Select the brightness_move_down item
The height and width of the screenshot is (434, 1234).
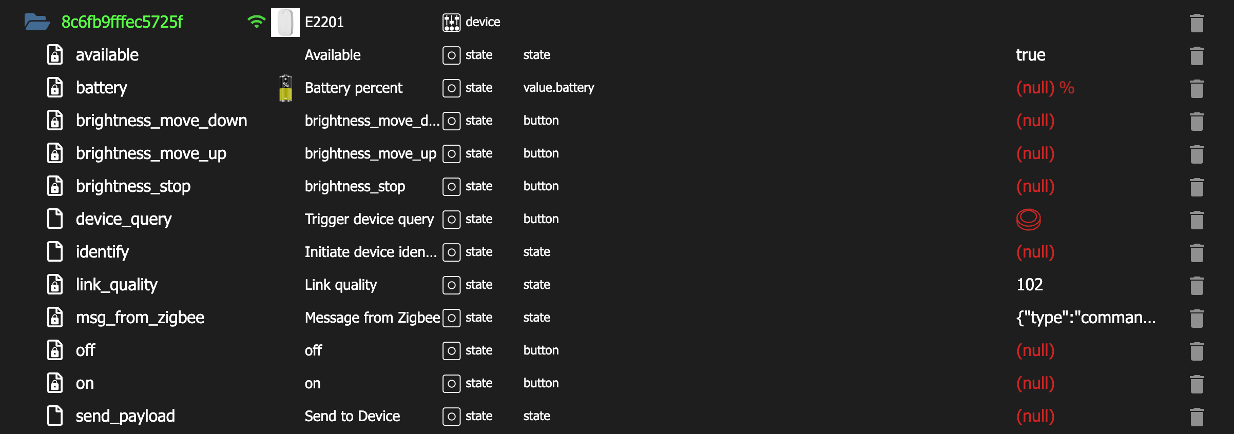tap(161, 121)
